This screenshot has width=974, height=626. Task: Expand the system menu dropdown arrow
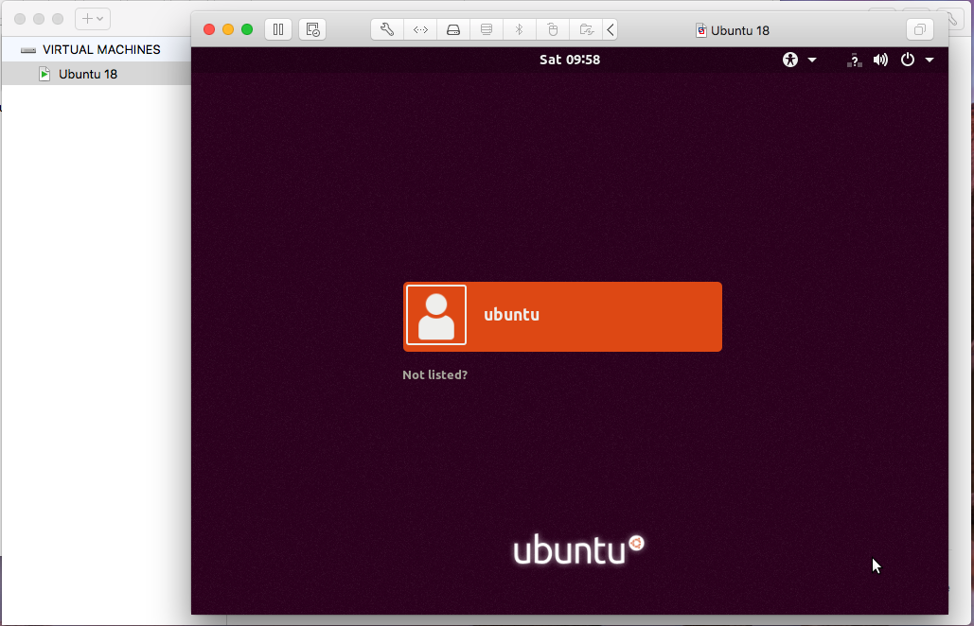click(x=930, y=61)
